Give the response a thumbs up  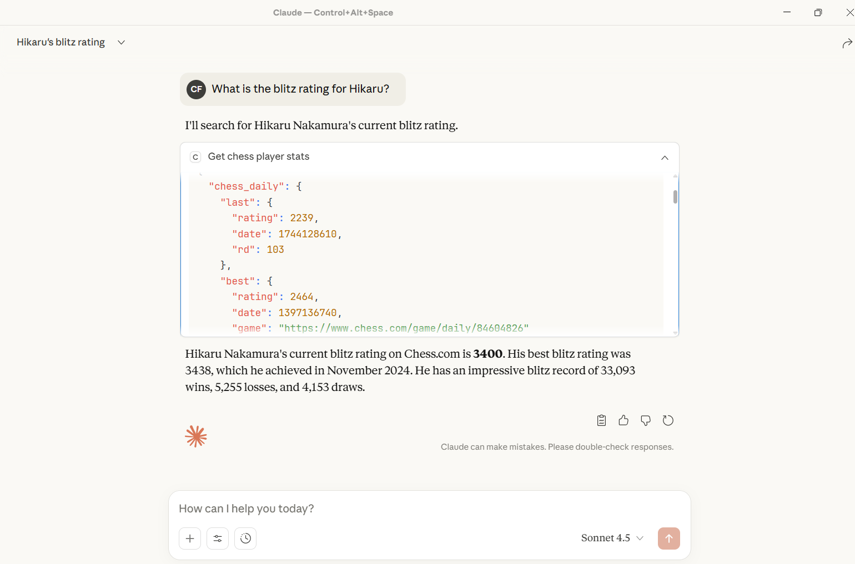click(x=623, y=420)
